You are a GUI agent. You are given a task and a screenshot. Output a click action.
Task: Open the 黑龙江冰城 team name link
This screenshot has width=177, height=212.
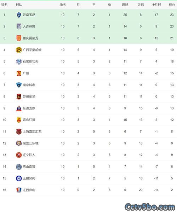pyautogui.click(x=30, y=143)
